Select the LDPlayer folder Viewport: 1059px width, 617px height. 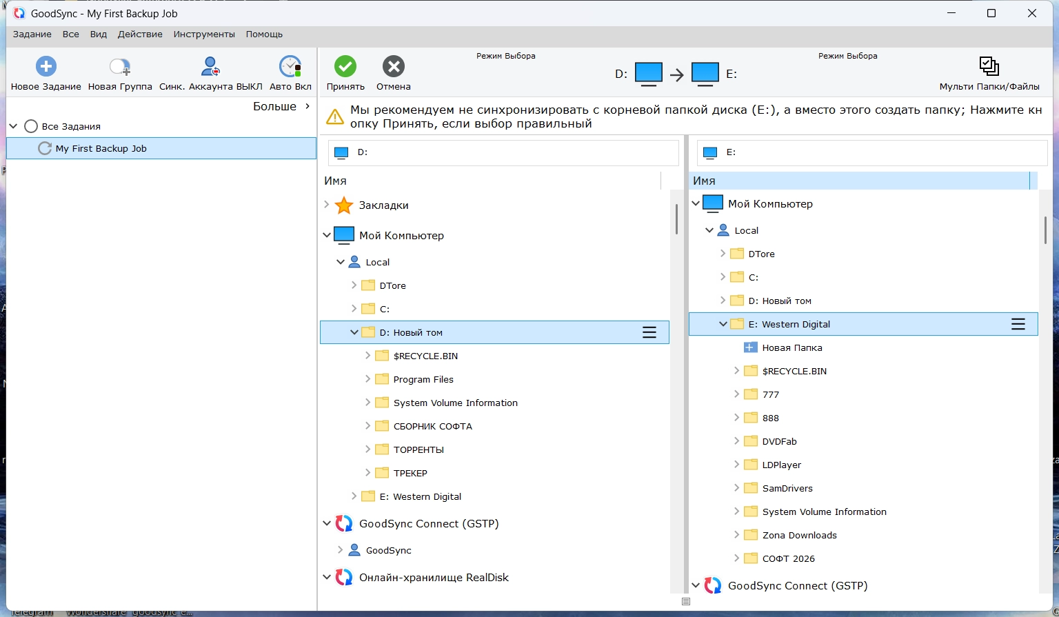click(782, 465)
